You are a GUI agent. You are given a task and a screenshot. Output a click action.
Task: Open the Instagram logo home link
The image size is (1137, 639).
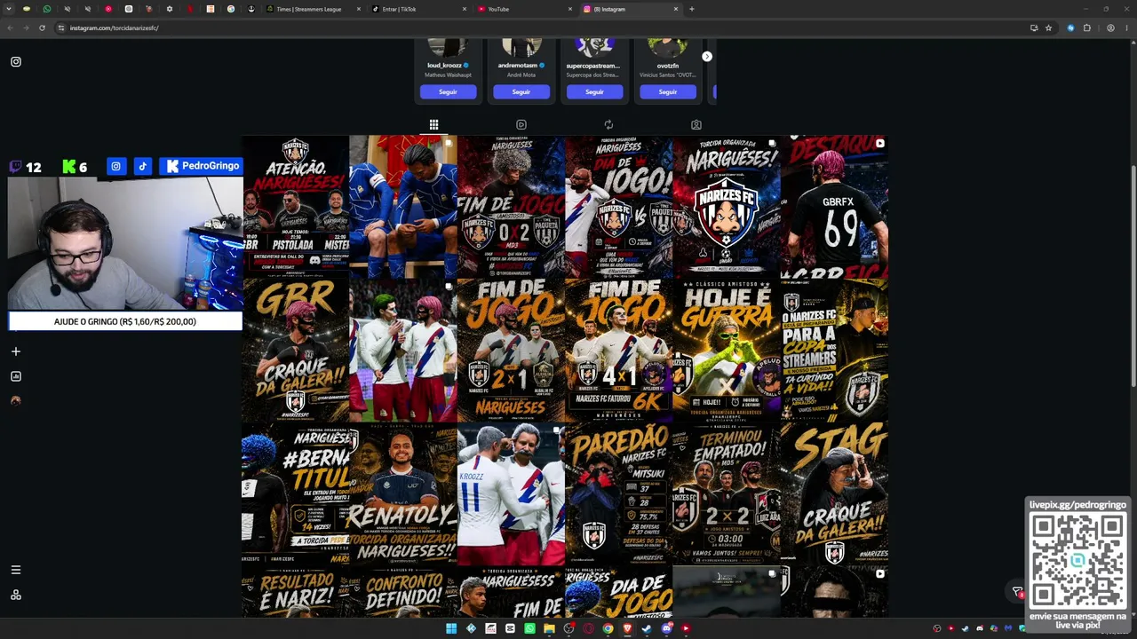point(16,62)
